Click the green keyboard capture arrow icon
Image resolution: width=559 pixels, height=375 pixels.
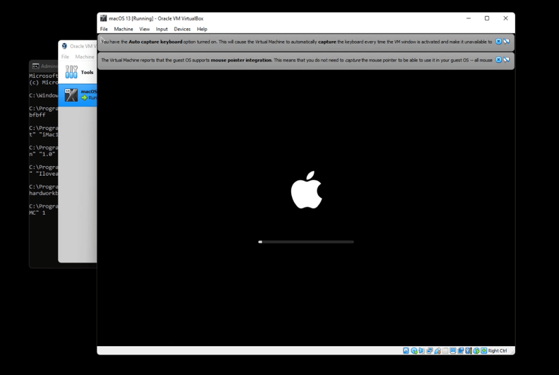click(x=484, y=350)
